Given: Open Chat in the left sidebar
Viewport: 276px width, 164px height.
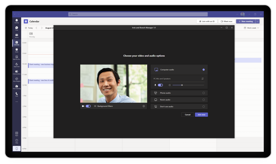Looking at the screenshot, I should pyautogui.click(x=17, y=28).
